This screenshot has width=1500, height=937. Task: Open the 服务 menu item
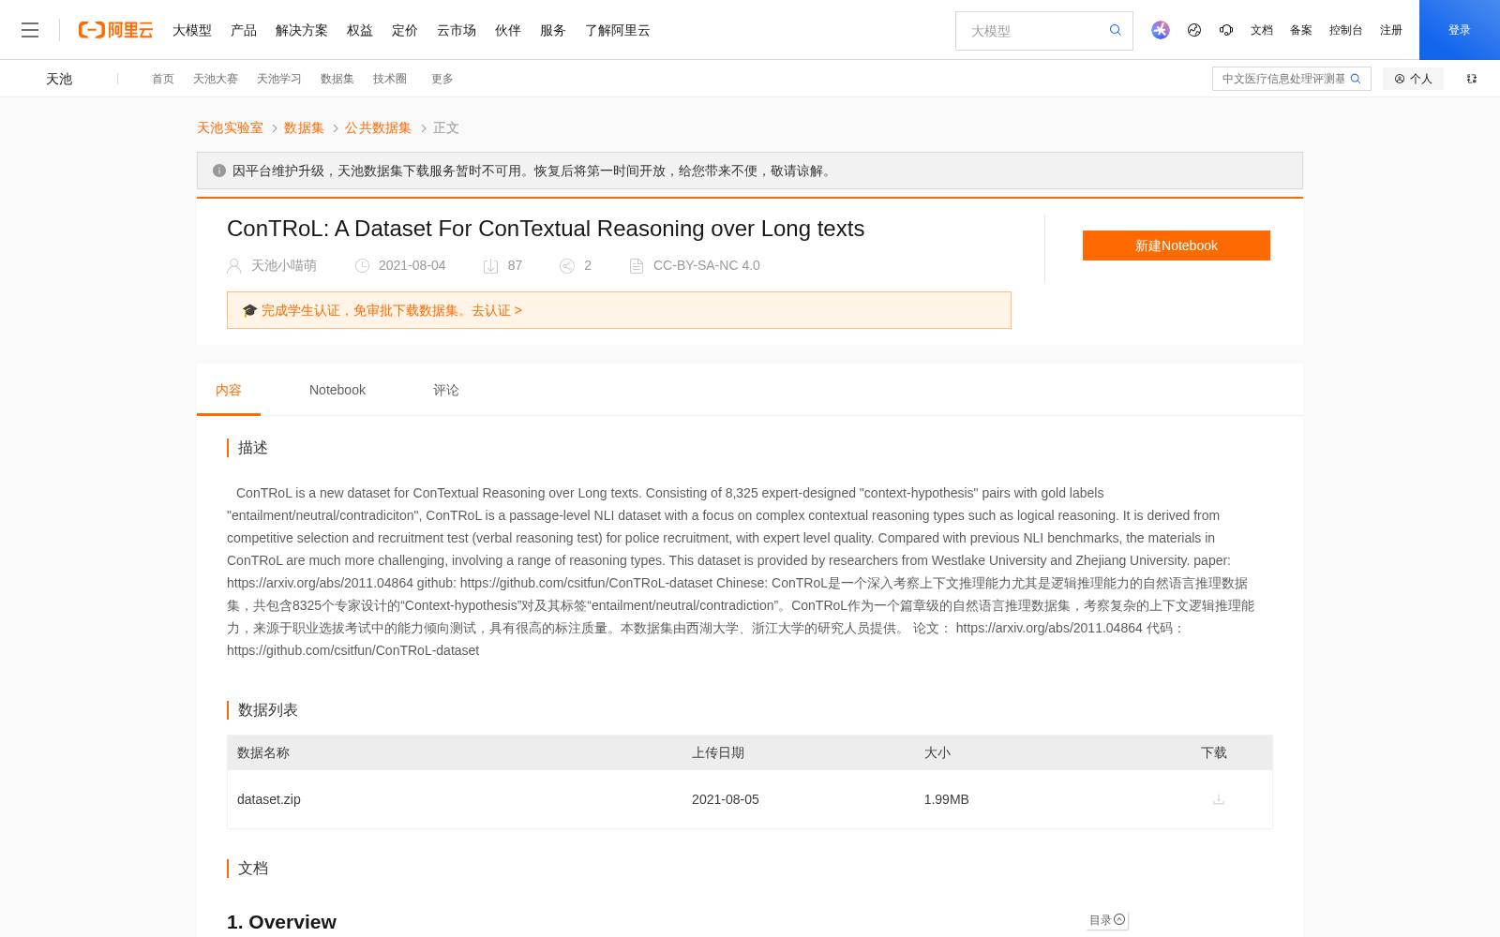click(x=553, y=30)
